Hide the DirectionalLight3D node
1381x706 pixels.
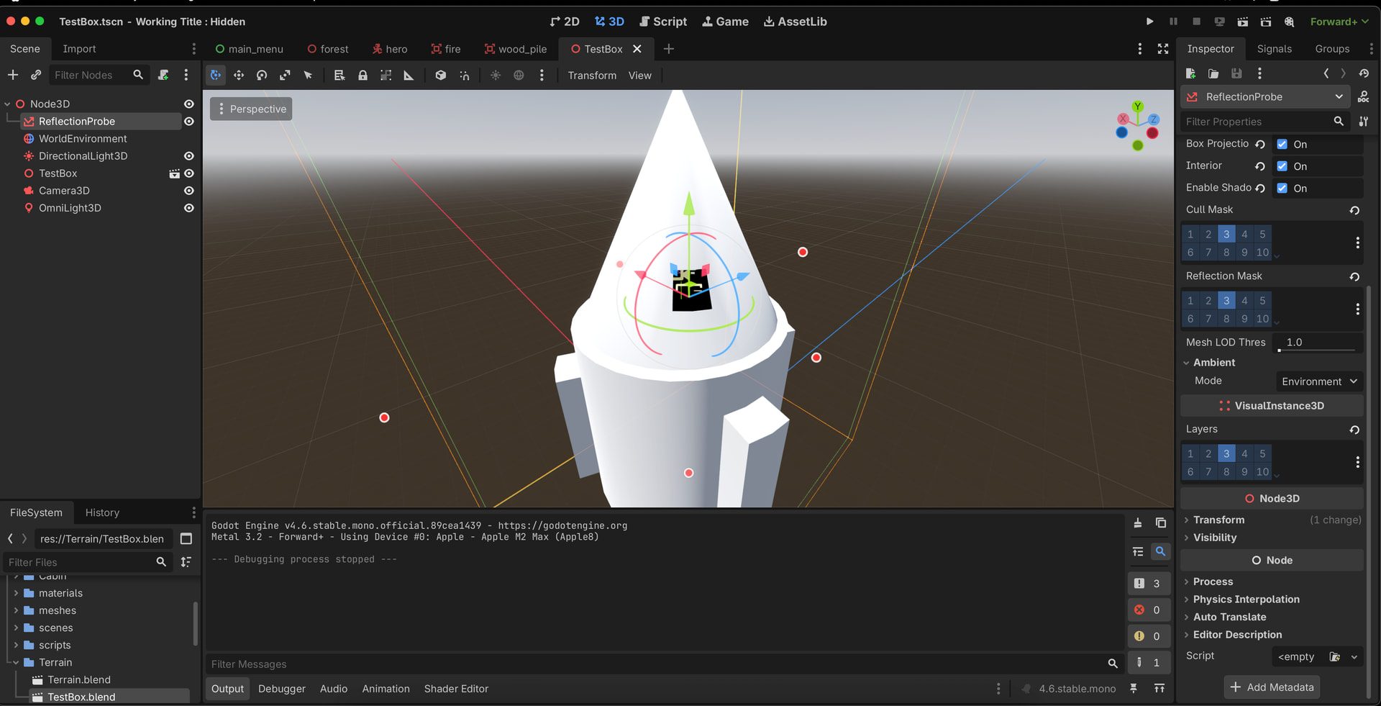coord(188,156)
